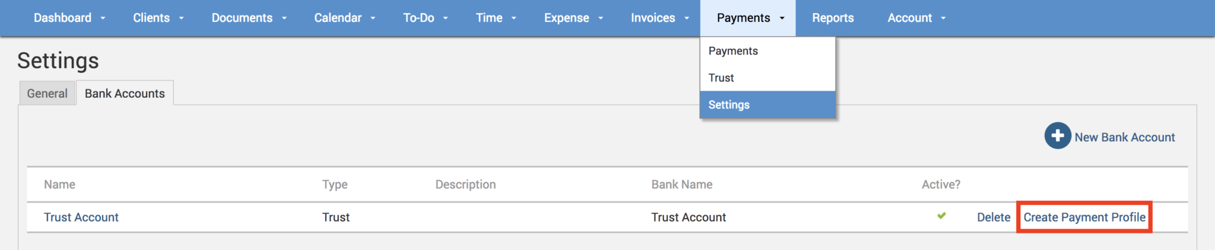Viewport: 1215px width, 250px height.
Task: Collapse the open Payments navbar menu
Action: (750, 18)
